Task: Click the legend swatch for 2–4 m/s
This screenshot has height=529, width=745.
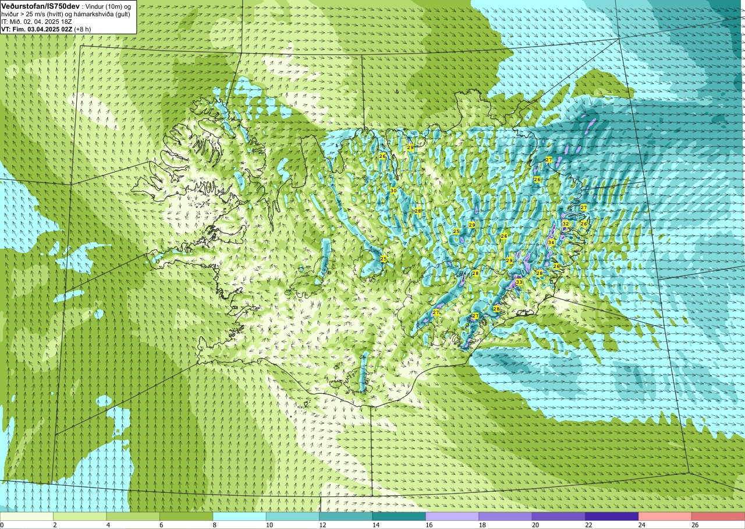Action: tap(80, 516)
